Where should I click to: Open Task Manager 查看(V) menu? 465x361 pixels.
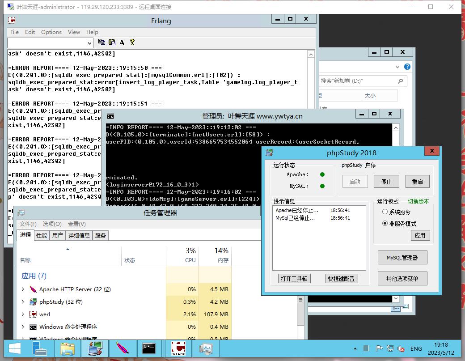pyautogui.click(x=77, y=224)
